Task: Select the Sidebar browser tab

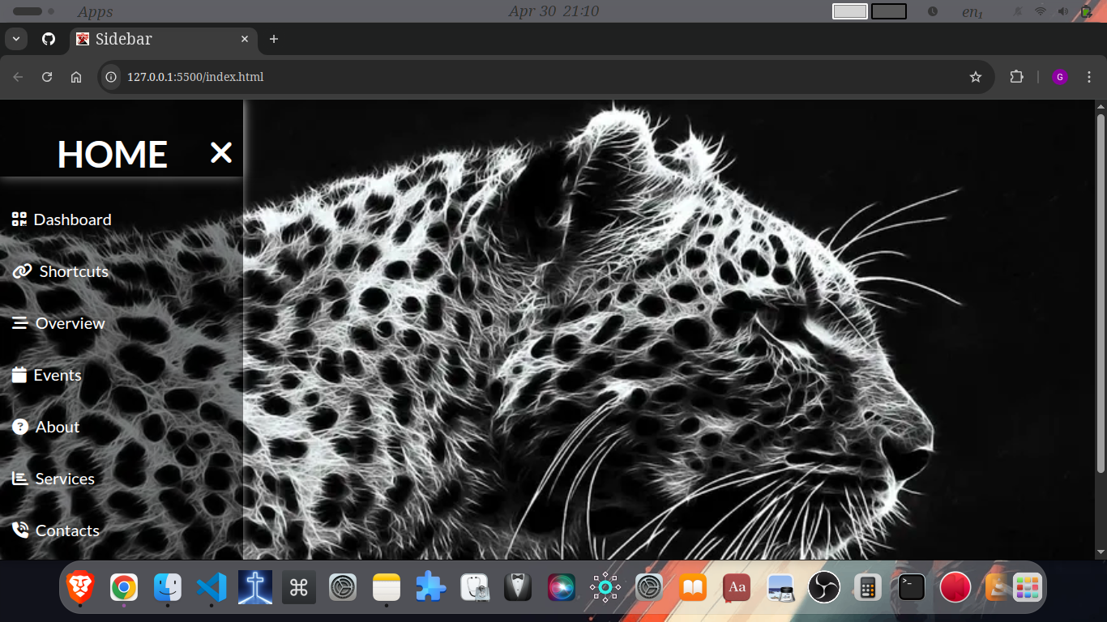Action: click(162, 39)
